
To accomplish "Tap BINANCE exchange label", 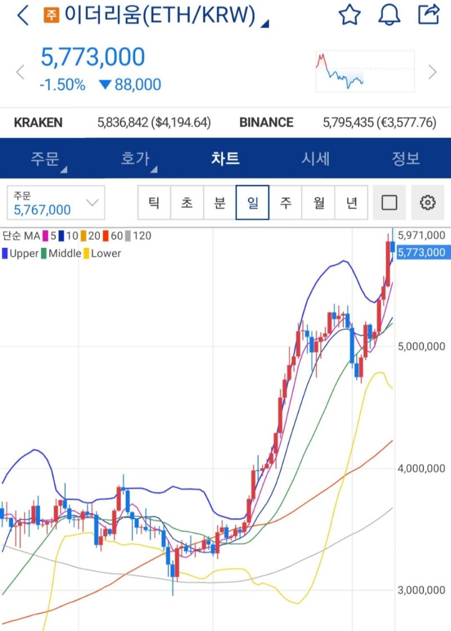I will click(266, 122).
